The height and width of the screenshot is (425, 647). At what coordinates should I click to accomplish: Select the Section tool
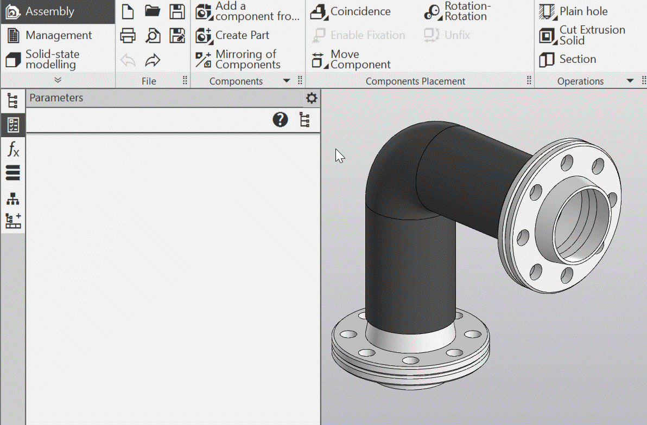(x=568, y=59)
